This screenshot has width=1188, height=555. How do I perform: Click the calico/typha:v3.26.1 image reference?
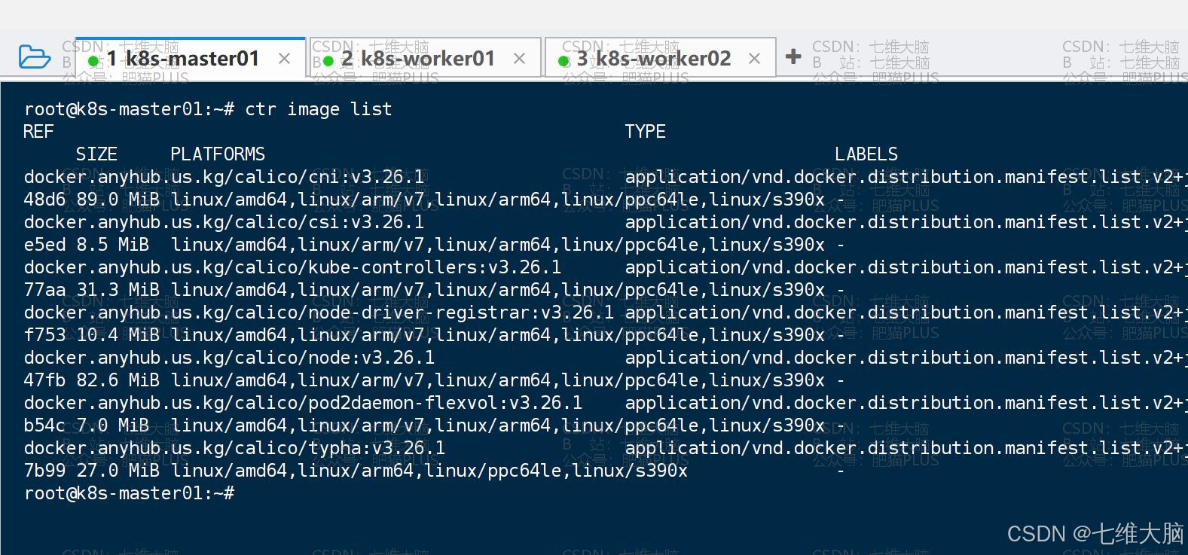coord(234,448)
